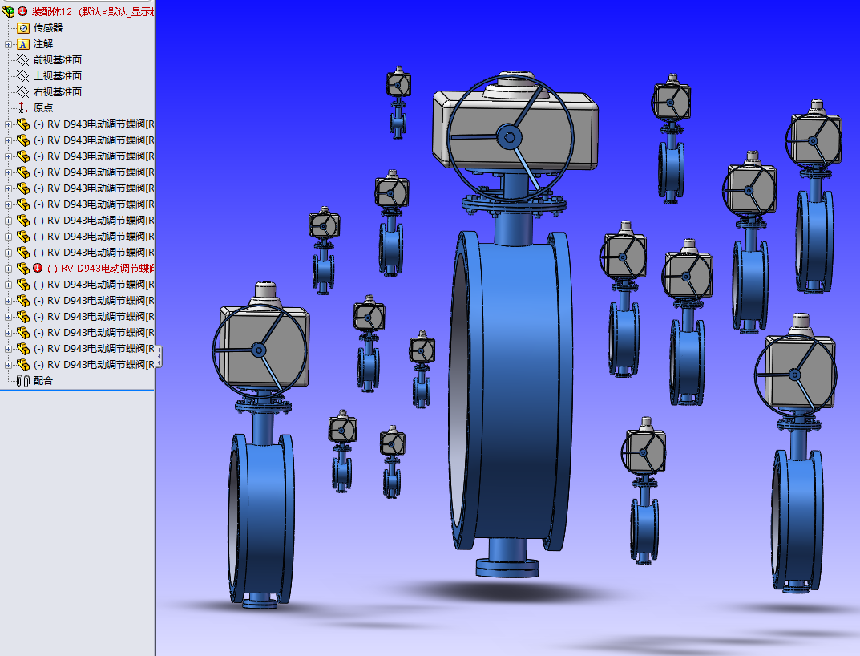Click the 右视基准面 plane icon
The width and height of the screenshot is (860, 656).
point(23,91)
